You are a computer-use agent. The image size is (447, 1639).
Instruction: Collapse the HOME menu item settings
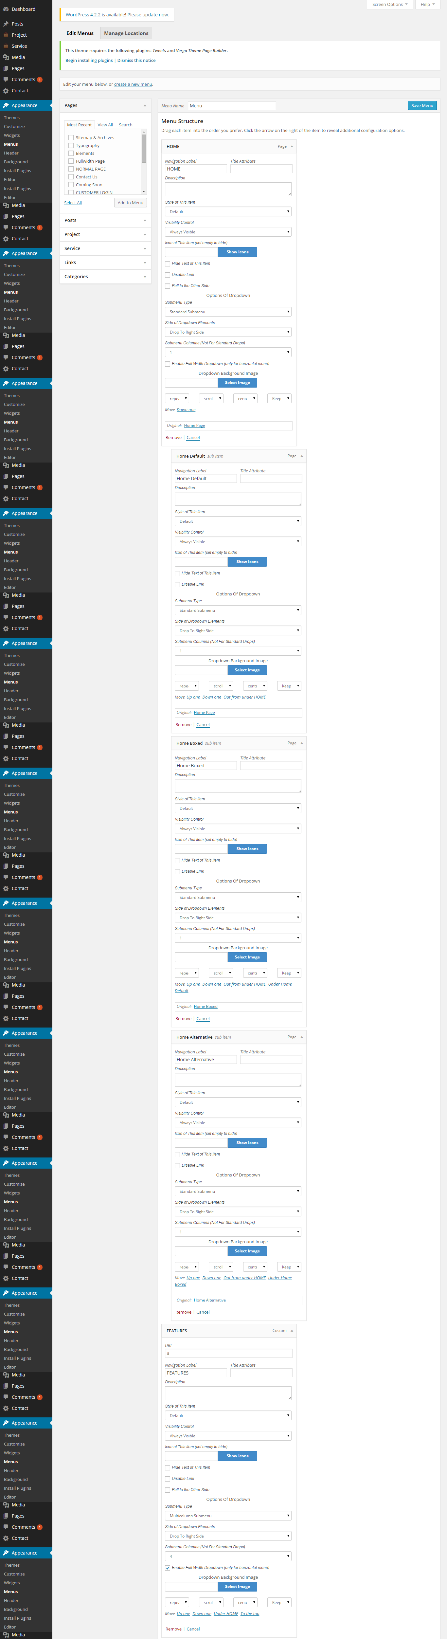(x=292, y=146)
